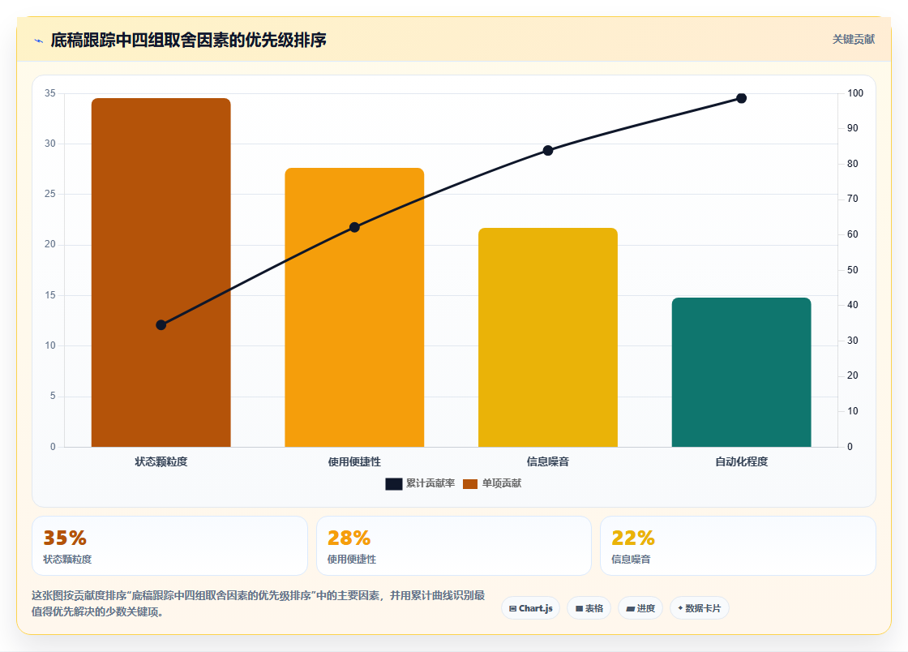Viewport: 908px width, 652px height.
Task: Toggle the 累计贡献率 legend swatch
Action: click(x=394, y=483)
